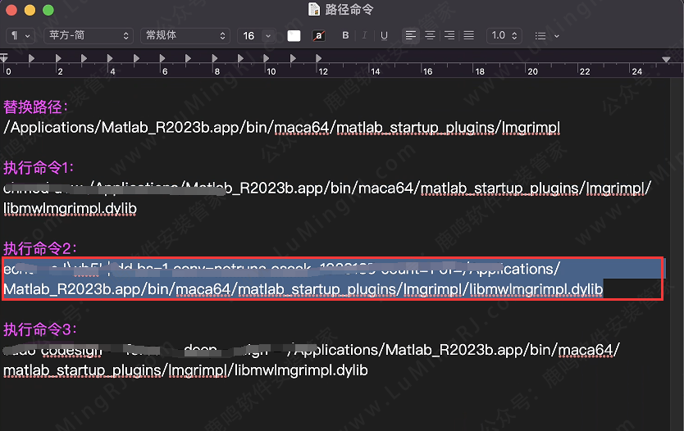Toggle underline formatting
Viewport: 684px width, 431px height.
point(385,35)
